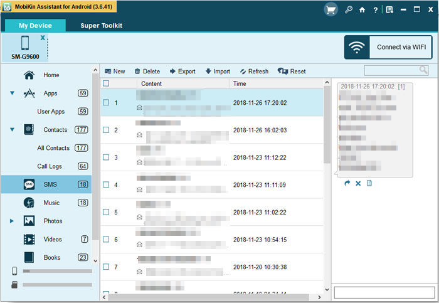Click Delete in the SMS toolbar
439x303 pixels.
pos(147,72)
